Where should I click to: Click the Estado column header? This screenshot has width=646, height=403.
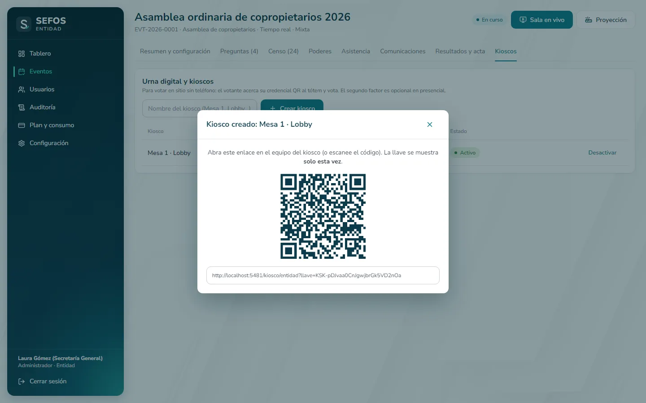tap(458, 131)
